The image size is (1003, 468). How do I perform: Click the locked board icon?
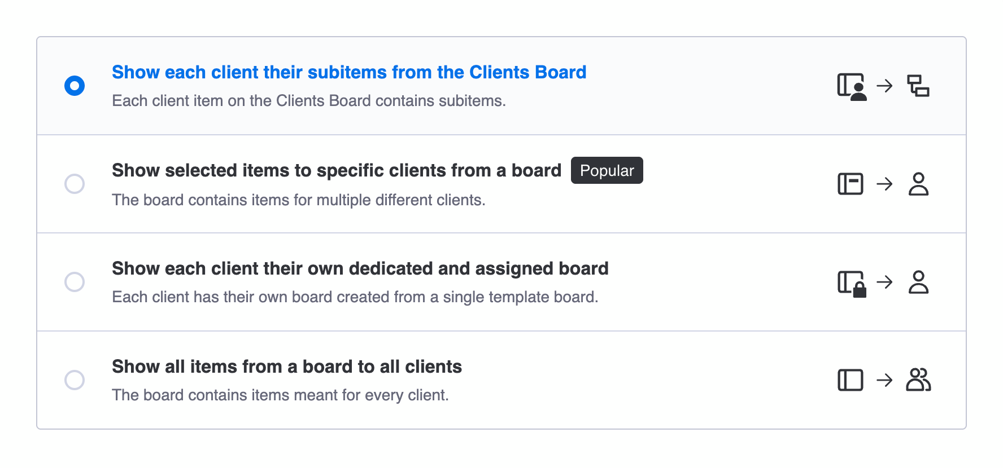click(851, 283)
